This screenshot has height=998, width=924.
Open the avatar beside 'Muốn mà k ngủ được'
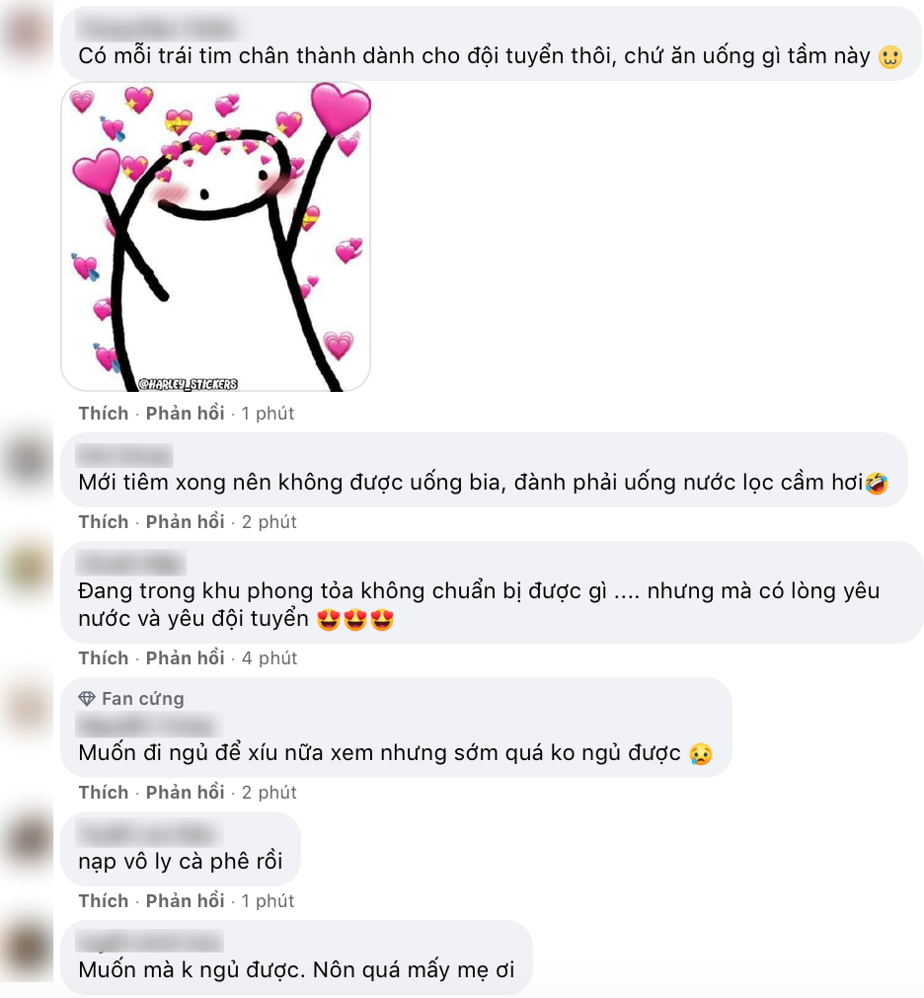point(27,949)
